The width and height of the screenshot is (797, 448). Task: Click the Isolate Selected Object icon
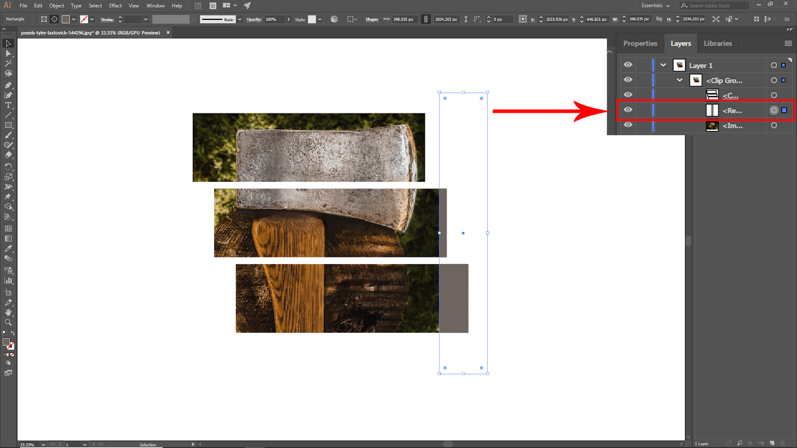[716, 19]
